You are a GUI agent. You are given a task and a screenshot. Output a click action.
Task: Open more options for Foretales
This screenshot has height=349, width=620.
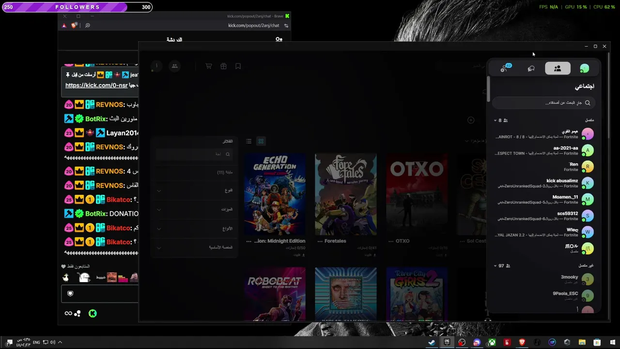coord(320,241)
